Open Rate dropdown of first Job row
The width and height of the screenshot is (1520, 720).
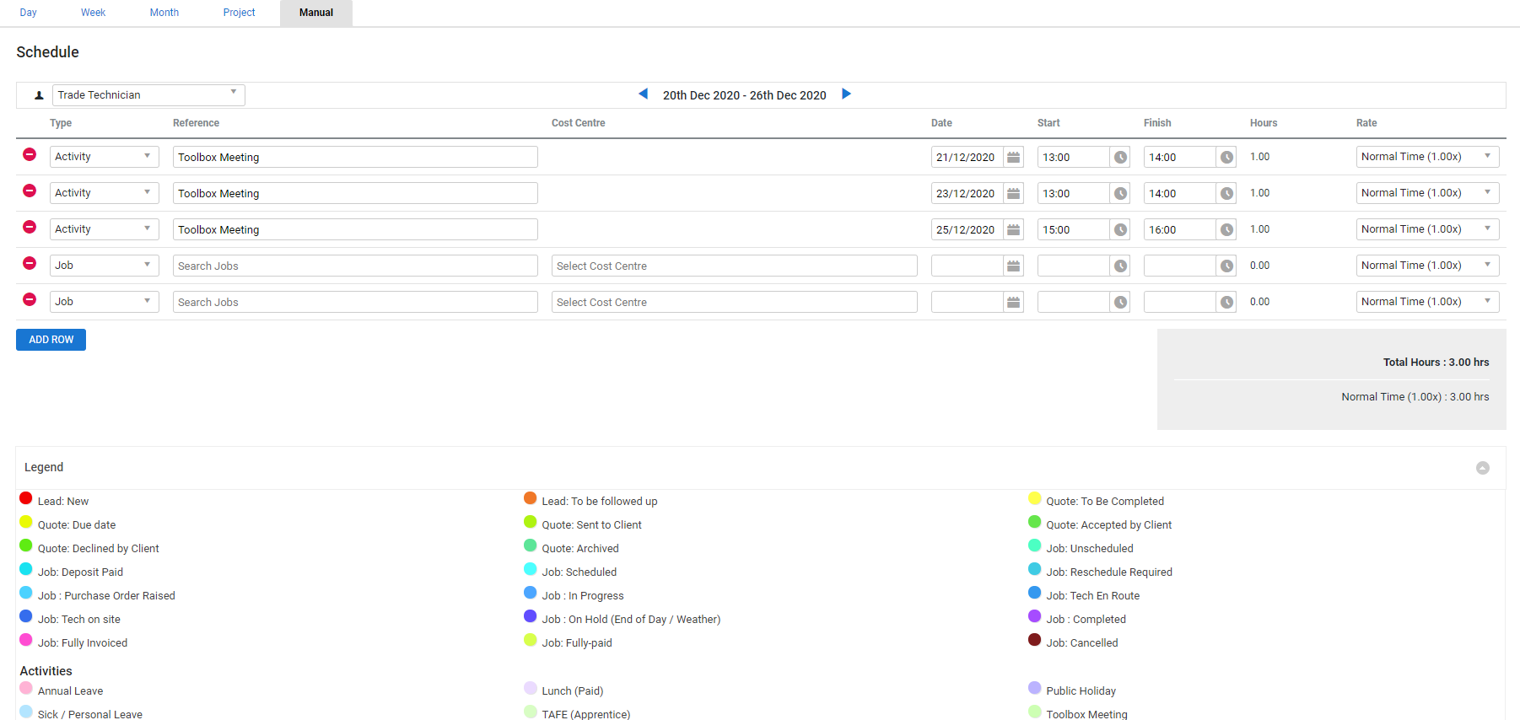(1427, 266)
